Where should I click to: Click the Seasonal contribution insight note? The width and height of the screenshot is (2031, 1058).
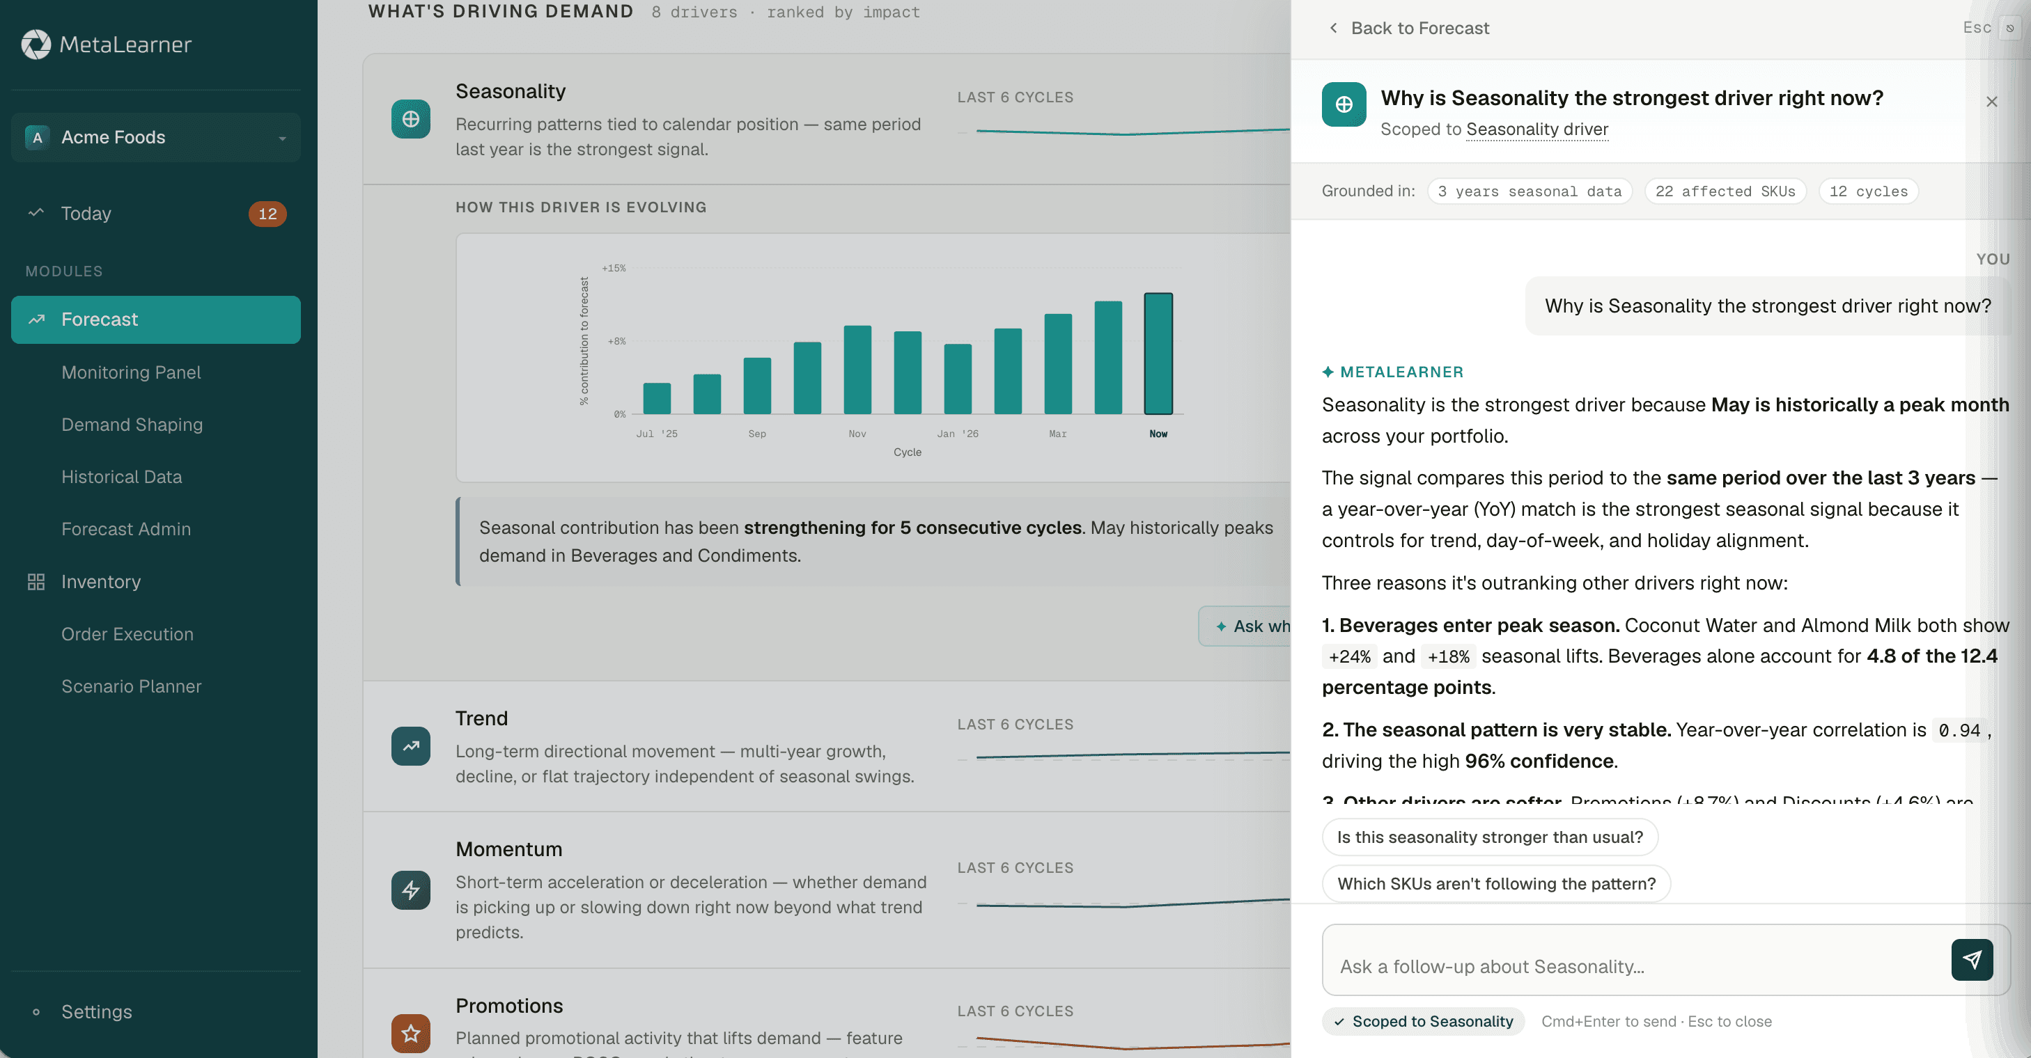(873, 542)
